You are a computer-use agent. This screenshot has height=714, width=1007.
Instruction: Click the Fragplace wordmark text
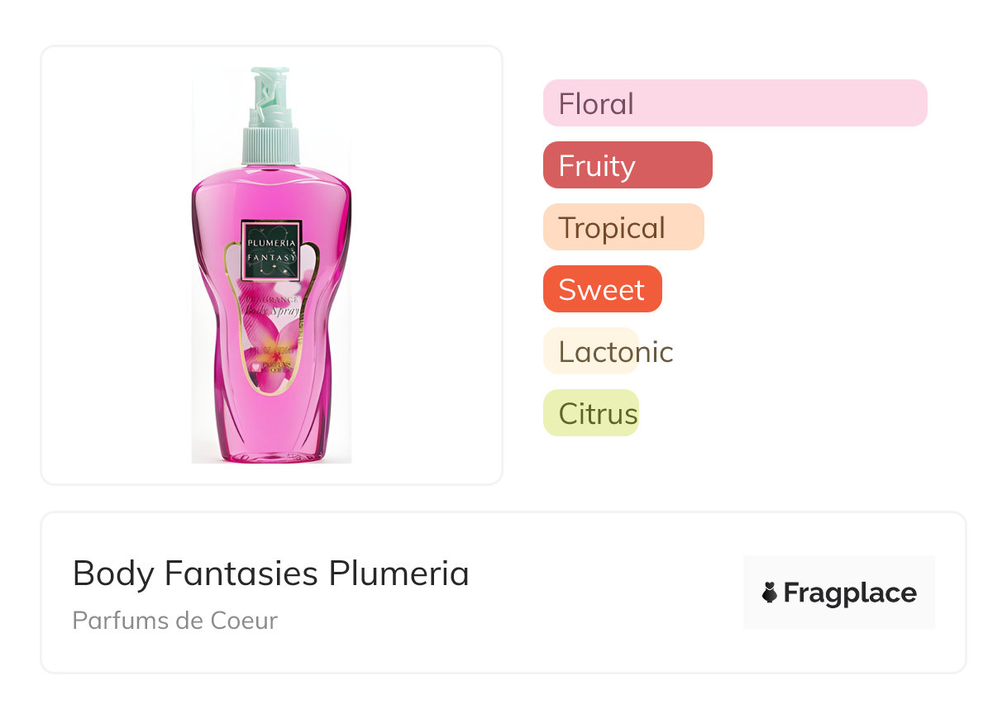pos(850,593)
